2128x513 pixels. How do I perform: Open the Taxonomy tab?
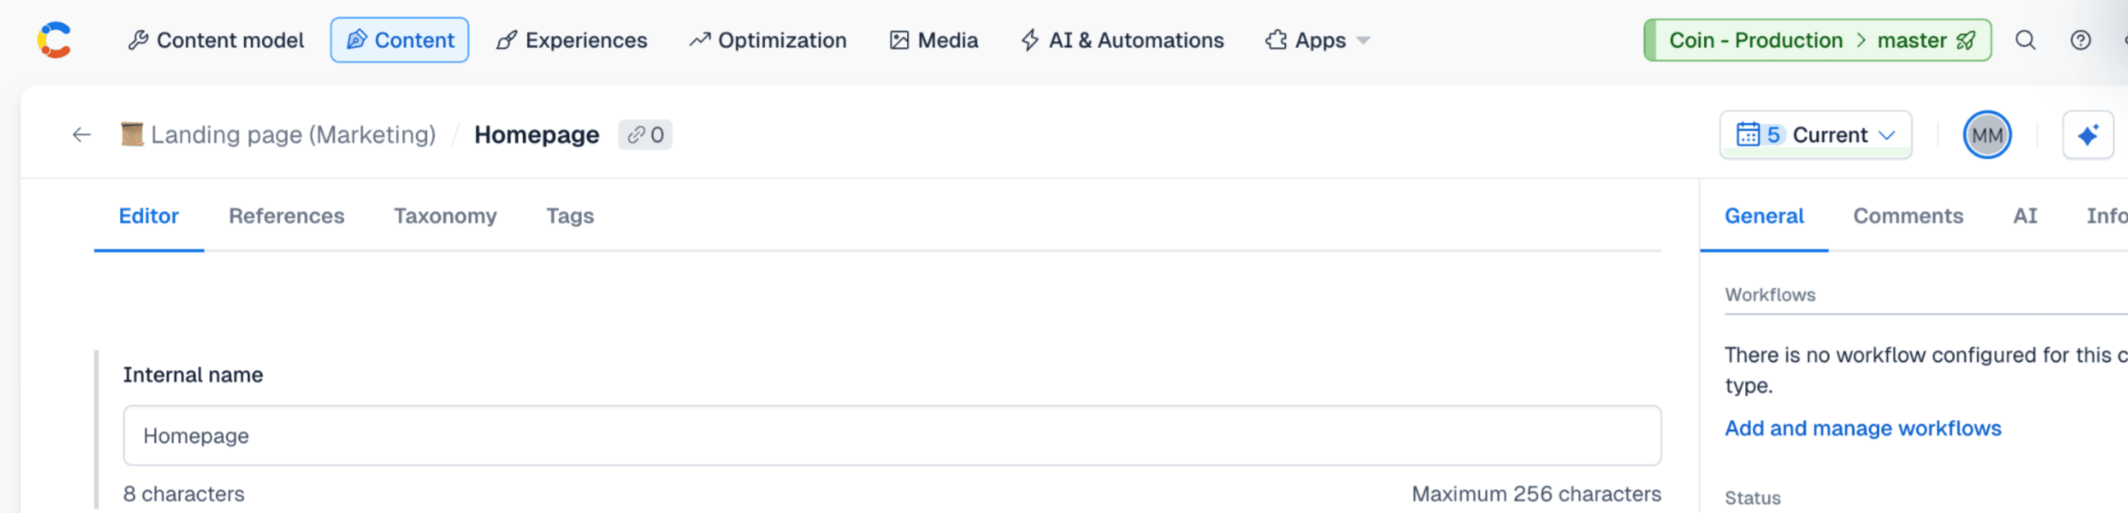click(x=445, y=216)
